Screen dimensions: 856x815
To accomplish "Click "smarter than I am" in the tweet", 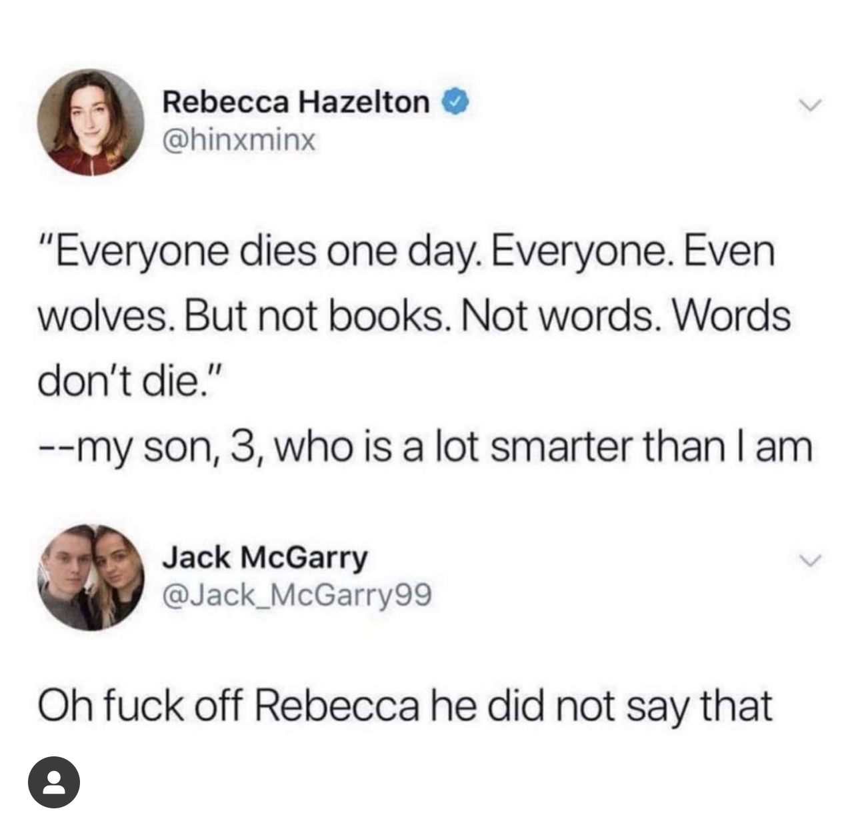I will coord(652,447).
